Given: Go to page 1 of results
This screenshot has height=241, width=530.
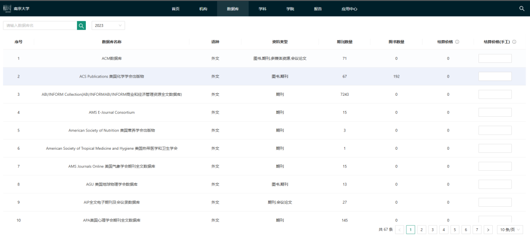Looking at the screenshot, I should click(x=410, y=230).
